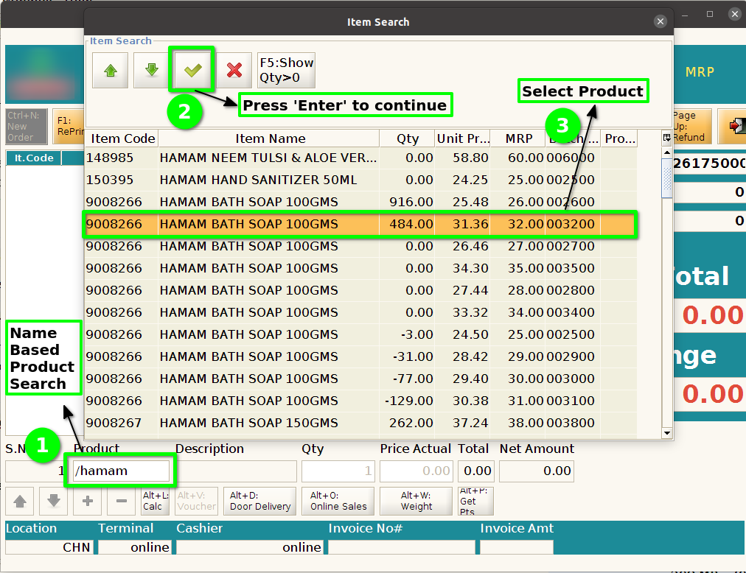Viewport: 746px width, 573px height.
Task: Click the Page Up: Refund button
Action: tap(692, 127)
